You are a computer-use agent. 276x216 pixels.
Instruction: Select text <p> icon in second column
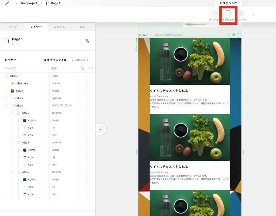pyautogui.click(x=25, y=165)
